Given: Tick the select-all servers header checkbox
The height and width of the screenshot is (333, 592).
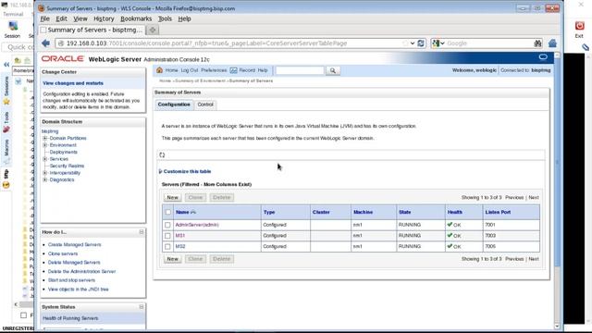Looking at the screenshot, I should (x=168, y=212).
